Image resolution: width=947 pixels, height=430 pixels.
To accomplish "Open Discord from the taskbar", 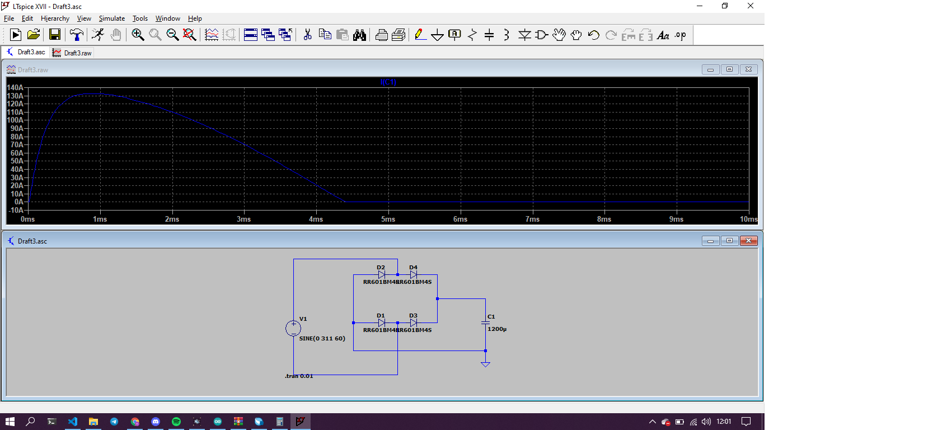I will click(156, 422).
